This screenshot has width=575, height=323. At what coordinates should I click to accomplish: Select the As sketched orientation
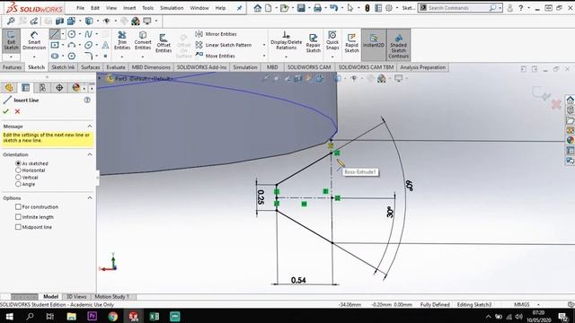(18, 163)
